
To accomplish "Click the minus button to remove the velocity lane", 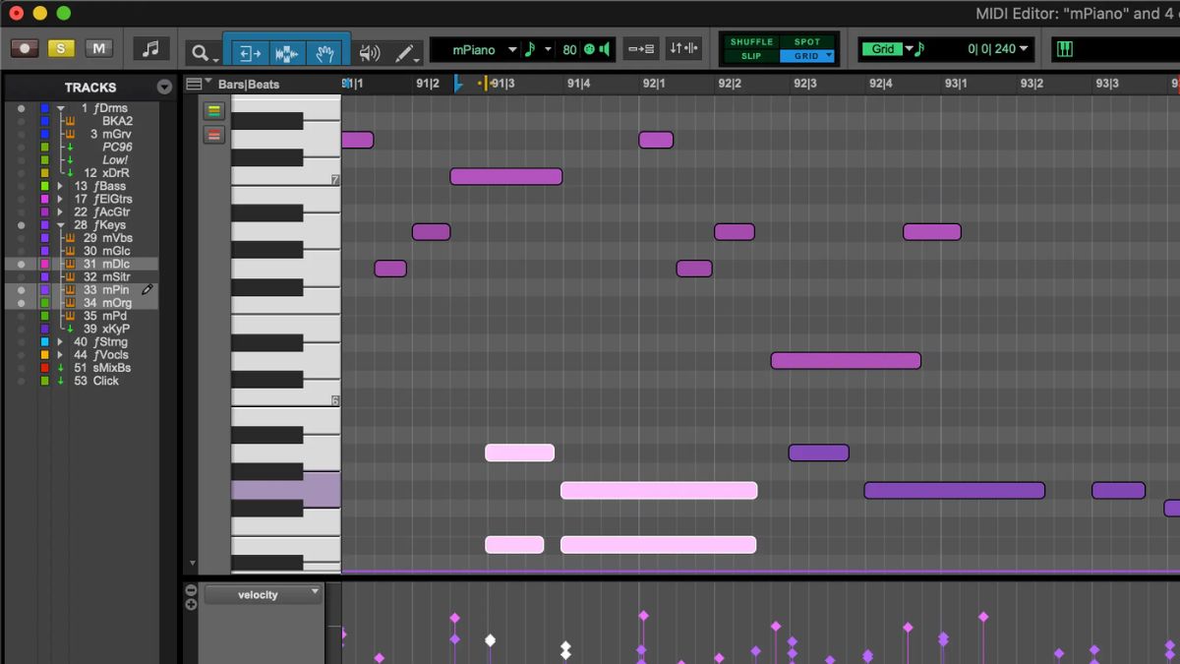I will (191, 590).
